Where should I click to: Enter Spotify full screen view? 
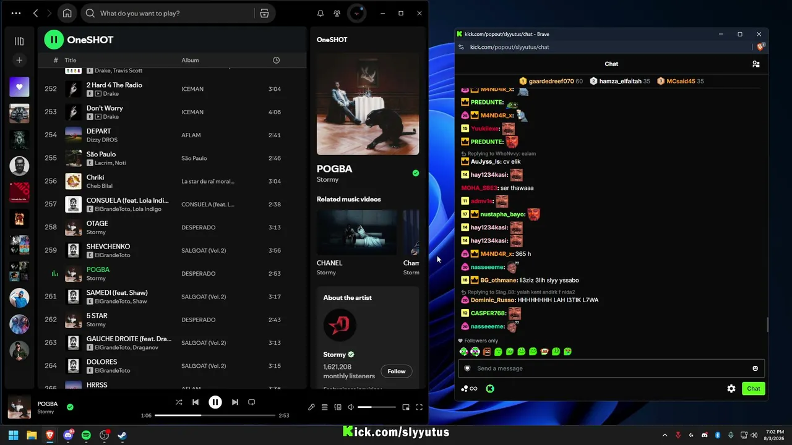coord(419,407)
